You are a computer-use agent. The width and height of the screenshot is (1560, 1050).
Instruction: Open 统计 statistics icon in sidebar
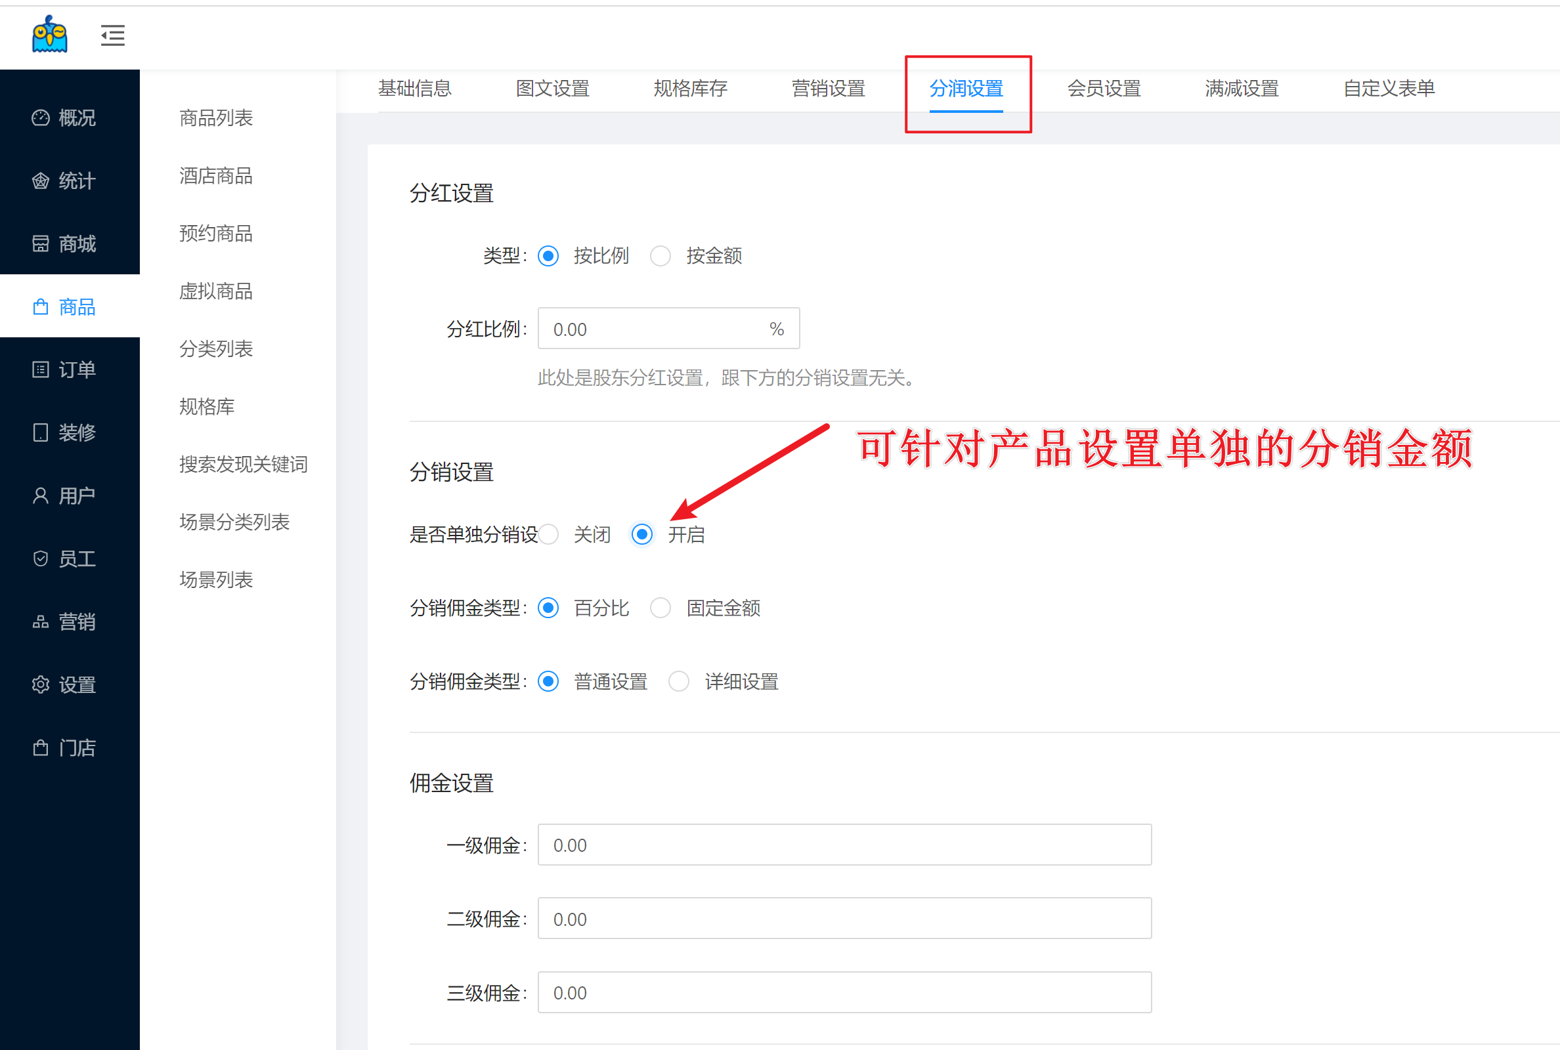click(41, 181)
